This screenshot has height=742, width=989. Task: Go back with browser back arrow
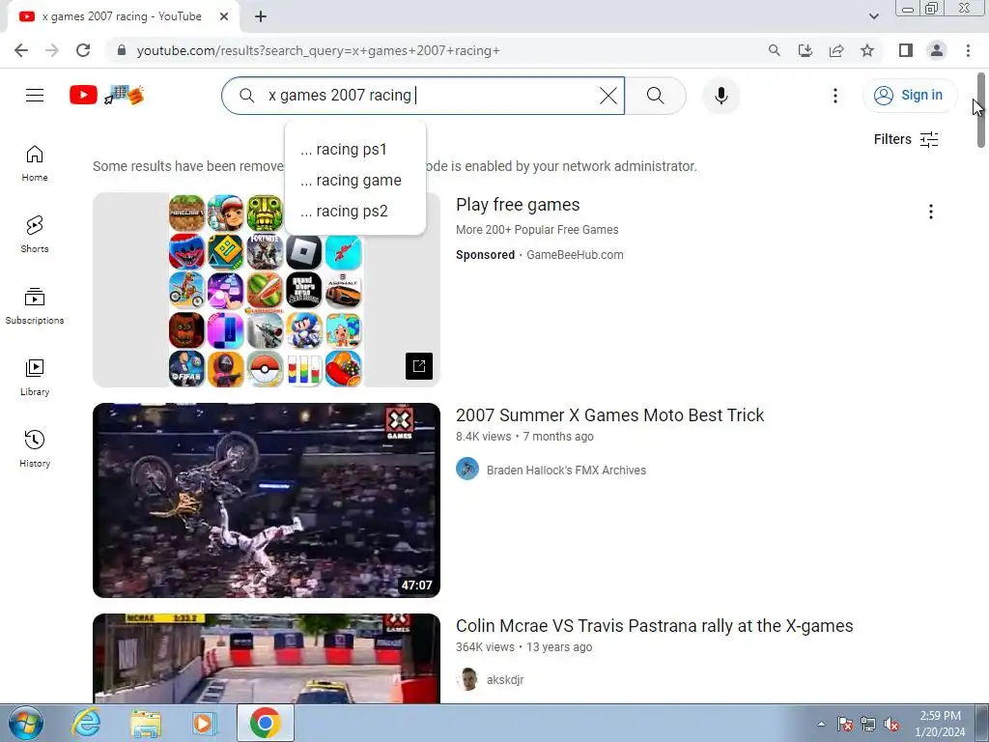[x=21, y=50]
